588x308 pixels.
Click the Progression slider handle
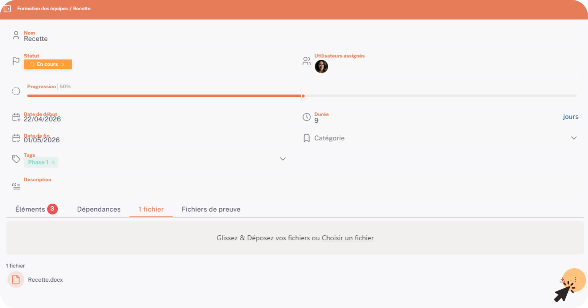pyautogui.click(x=303, y=96)
